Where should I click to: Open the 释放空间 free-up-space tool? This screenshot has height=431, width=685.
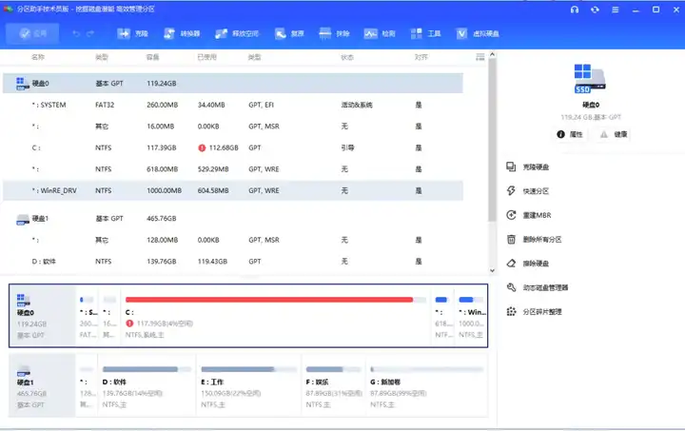click(237, 33)
